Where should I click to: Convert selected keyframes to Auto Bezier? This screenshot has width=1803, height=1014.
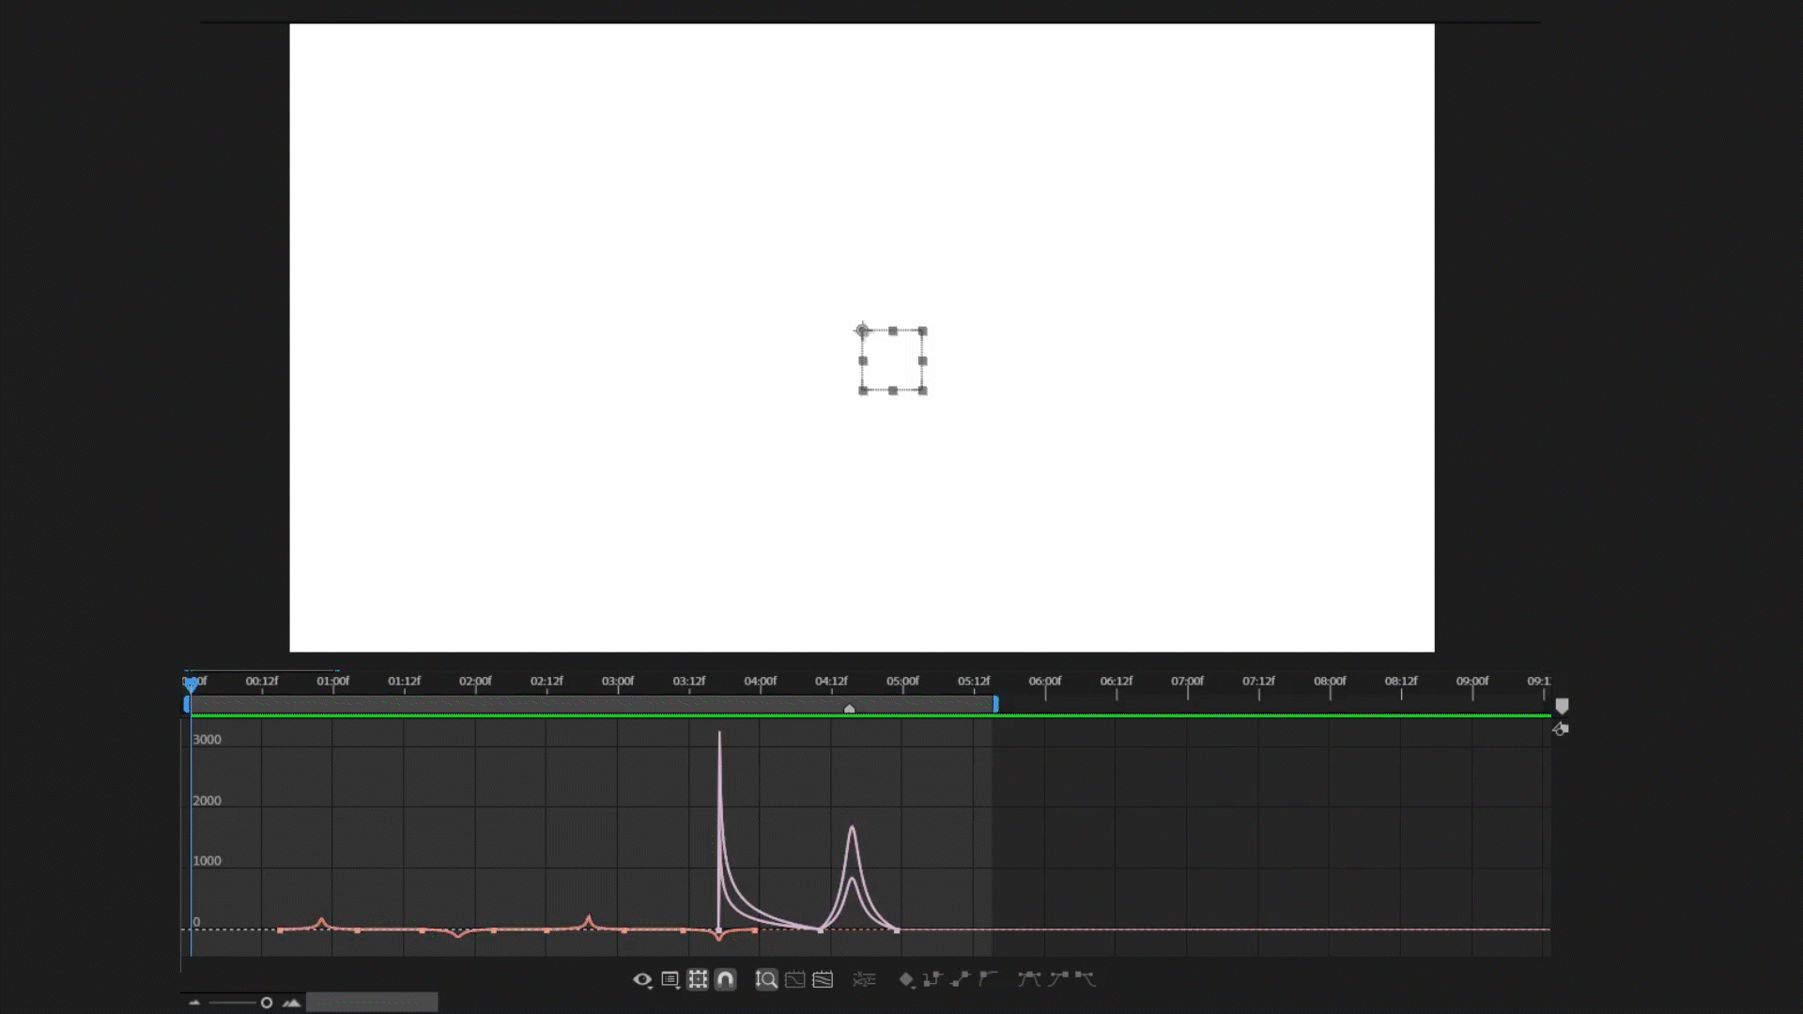point(987,979)
